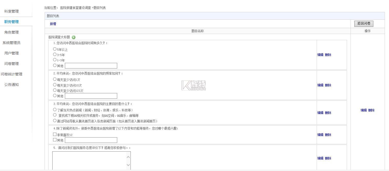Check the 非常喜欢12 checkbox

point(55,134)
